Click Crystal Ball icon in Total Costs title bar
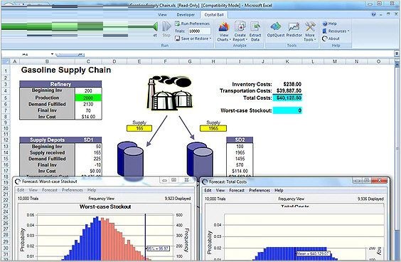This screenshot has width=401, height=262. 205,182
